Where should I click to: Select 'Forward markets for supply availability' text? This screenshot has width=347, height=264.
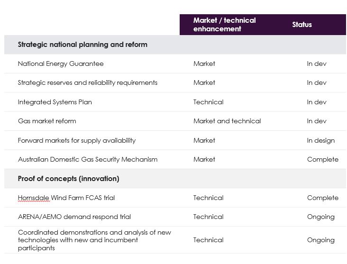pyautogui.click(x=77, y=140)
